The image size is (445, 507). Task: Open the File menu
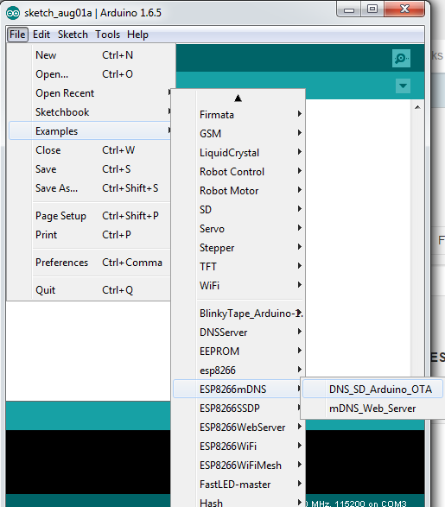tap(17, 35)
